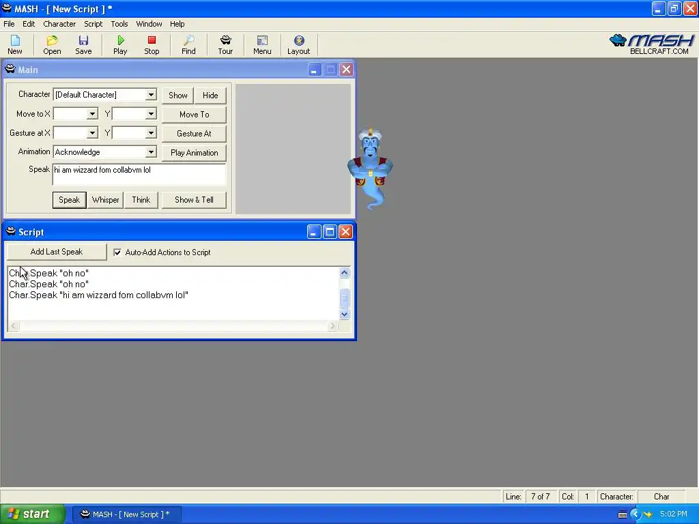Viewport: 699px width, 524px height.
Task: Click the Menu toolbar icon
Action: click(x=262, y=44)
